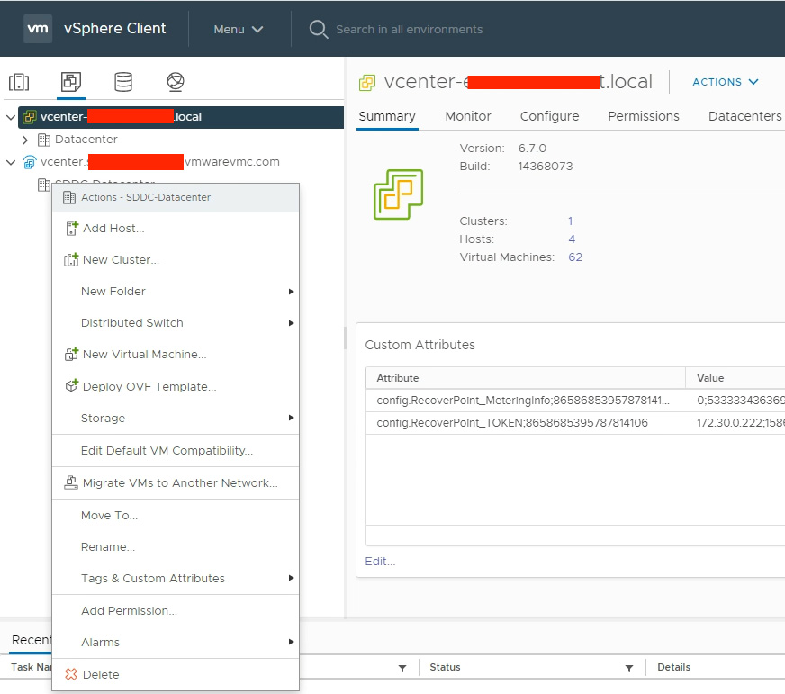This screenshot has width=785, height=694.
Task: Expand Tags & Custom Attributes submenu arrow
Action: click(291, 578)
